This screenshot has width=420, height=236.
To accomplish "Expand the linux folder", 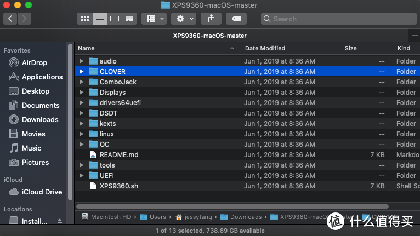I will [x=81, y=134].
